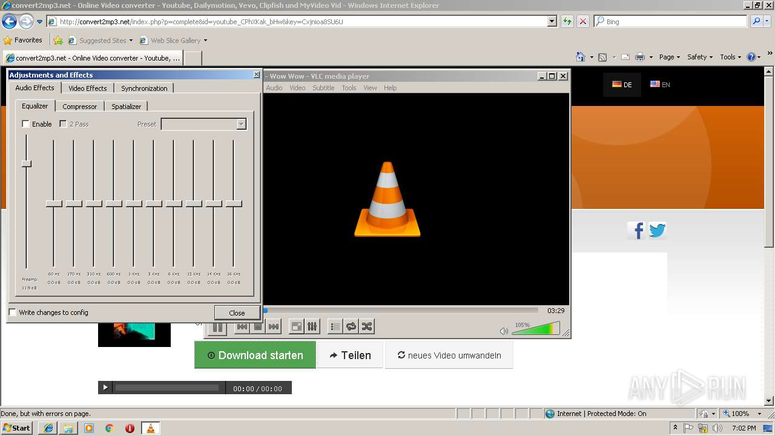Adjust the VLC volume bar
This screenshot has width=775, height=436.
pyautogui.click(x=536, y=329)
